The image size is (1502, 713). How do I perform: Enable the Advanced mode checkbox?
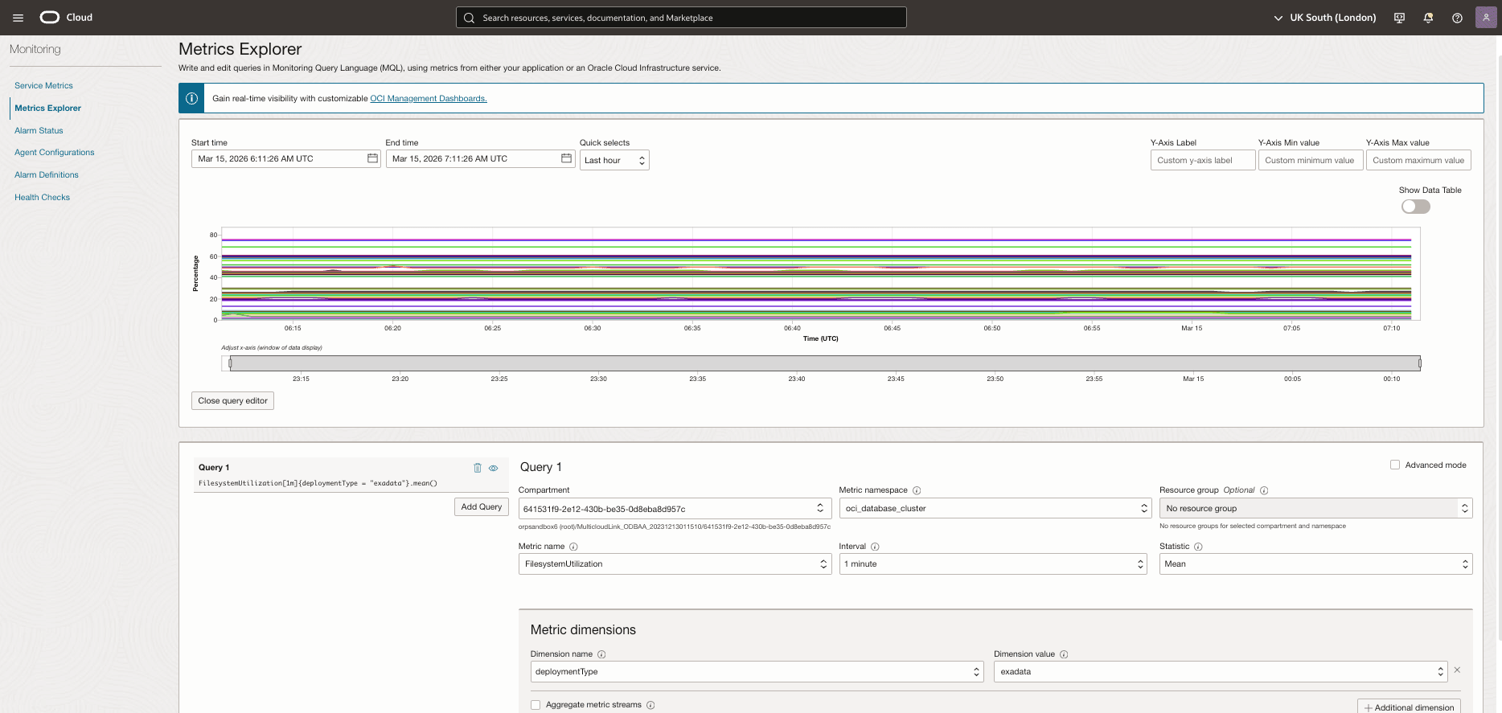(x=1395, y=465)
